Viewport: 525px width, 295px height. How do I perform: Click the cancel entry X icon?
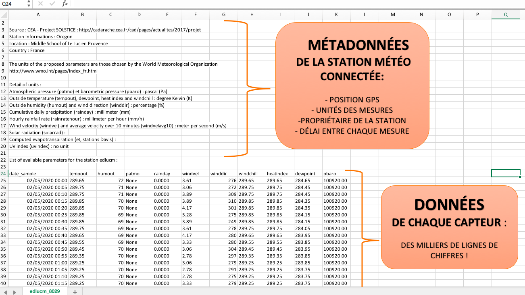[x=40, y=4]
